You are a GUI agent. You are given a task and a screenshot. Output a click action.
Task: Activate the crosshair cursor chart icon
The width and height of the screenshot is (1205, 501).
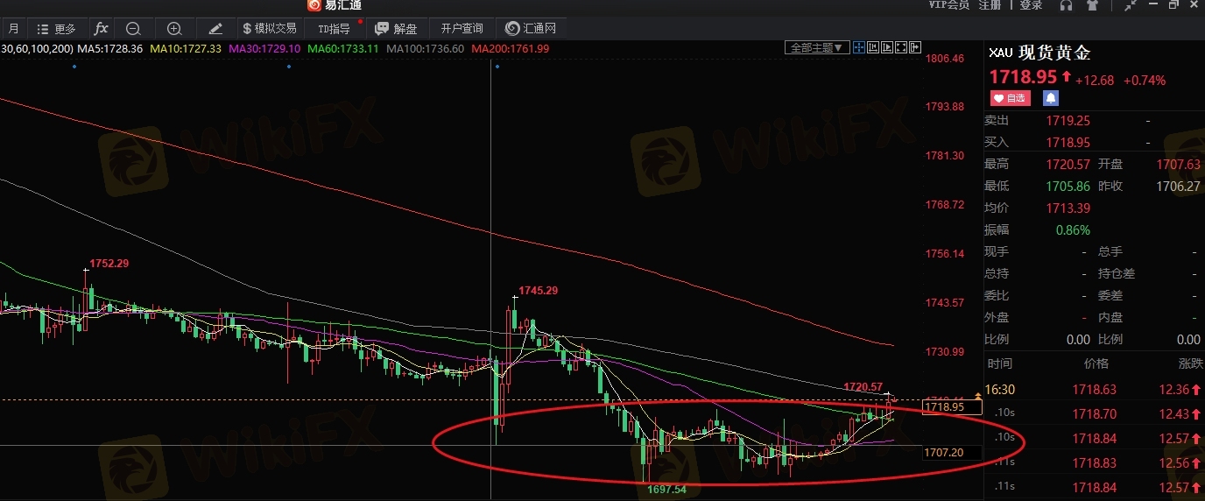859,47
